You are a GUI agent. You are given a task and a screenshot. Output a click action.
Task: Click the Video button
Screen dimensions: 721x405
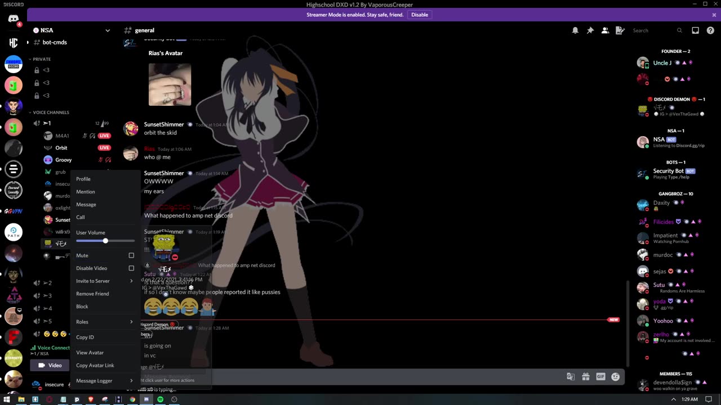click(50, 366)
